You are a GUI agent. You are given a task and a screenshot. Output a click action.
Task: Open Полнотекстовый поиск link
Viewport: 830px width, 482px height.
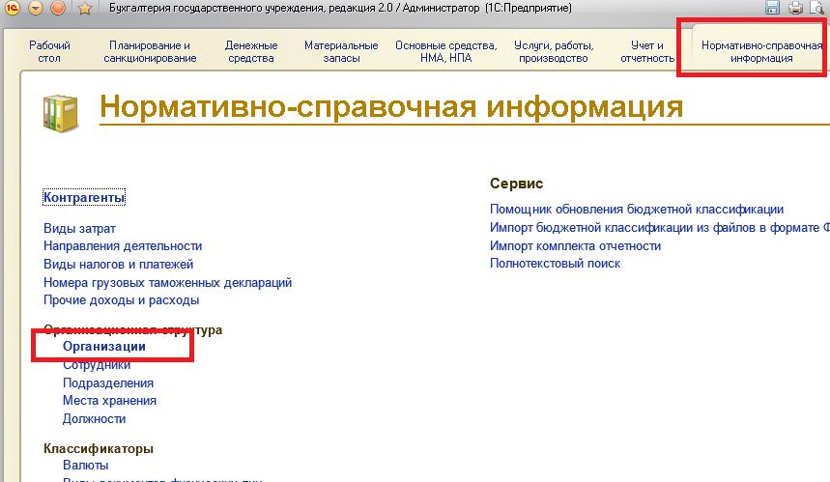(555, 264)
